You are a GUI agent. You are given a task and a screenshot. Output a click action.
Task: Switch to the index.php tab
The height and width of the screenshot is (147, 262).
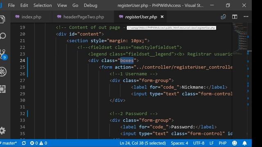pos(31,17)
